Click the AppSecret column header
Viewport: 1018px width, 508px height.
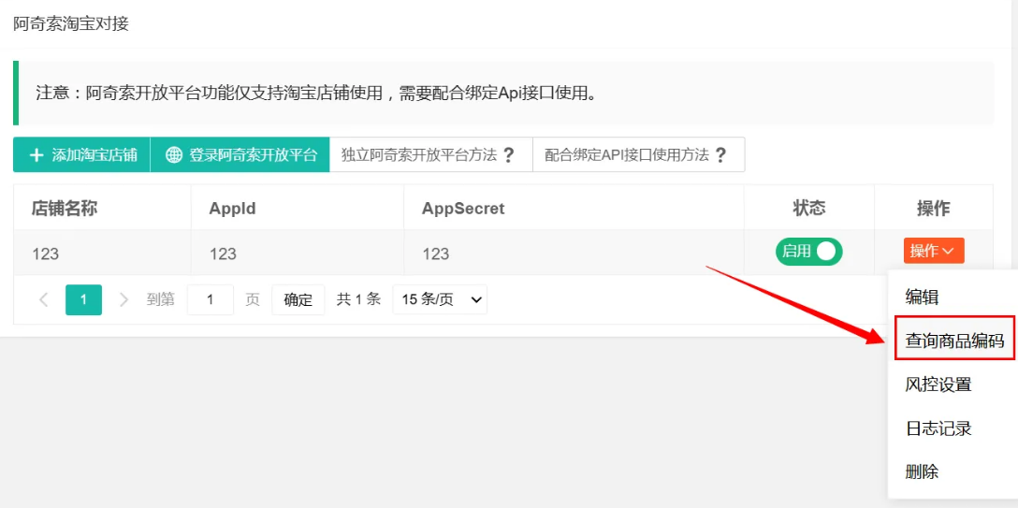click(463, 209)
